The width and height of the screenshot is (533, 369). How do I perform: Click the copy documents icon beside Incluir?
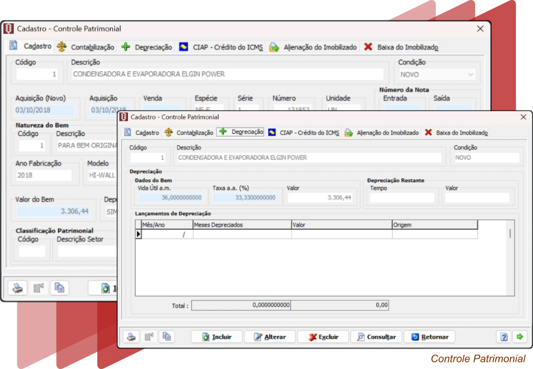click(167, 337)
